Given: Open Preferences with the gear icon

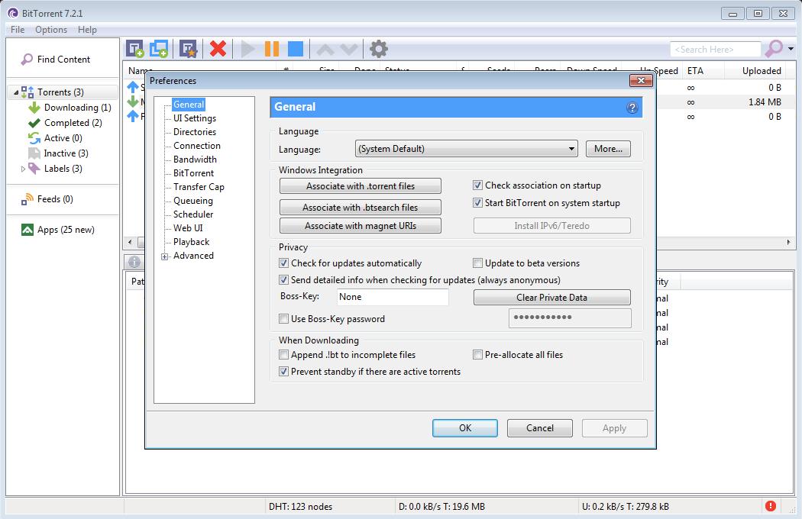Looking at the screenshot, I should (x=379, y=49).
